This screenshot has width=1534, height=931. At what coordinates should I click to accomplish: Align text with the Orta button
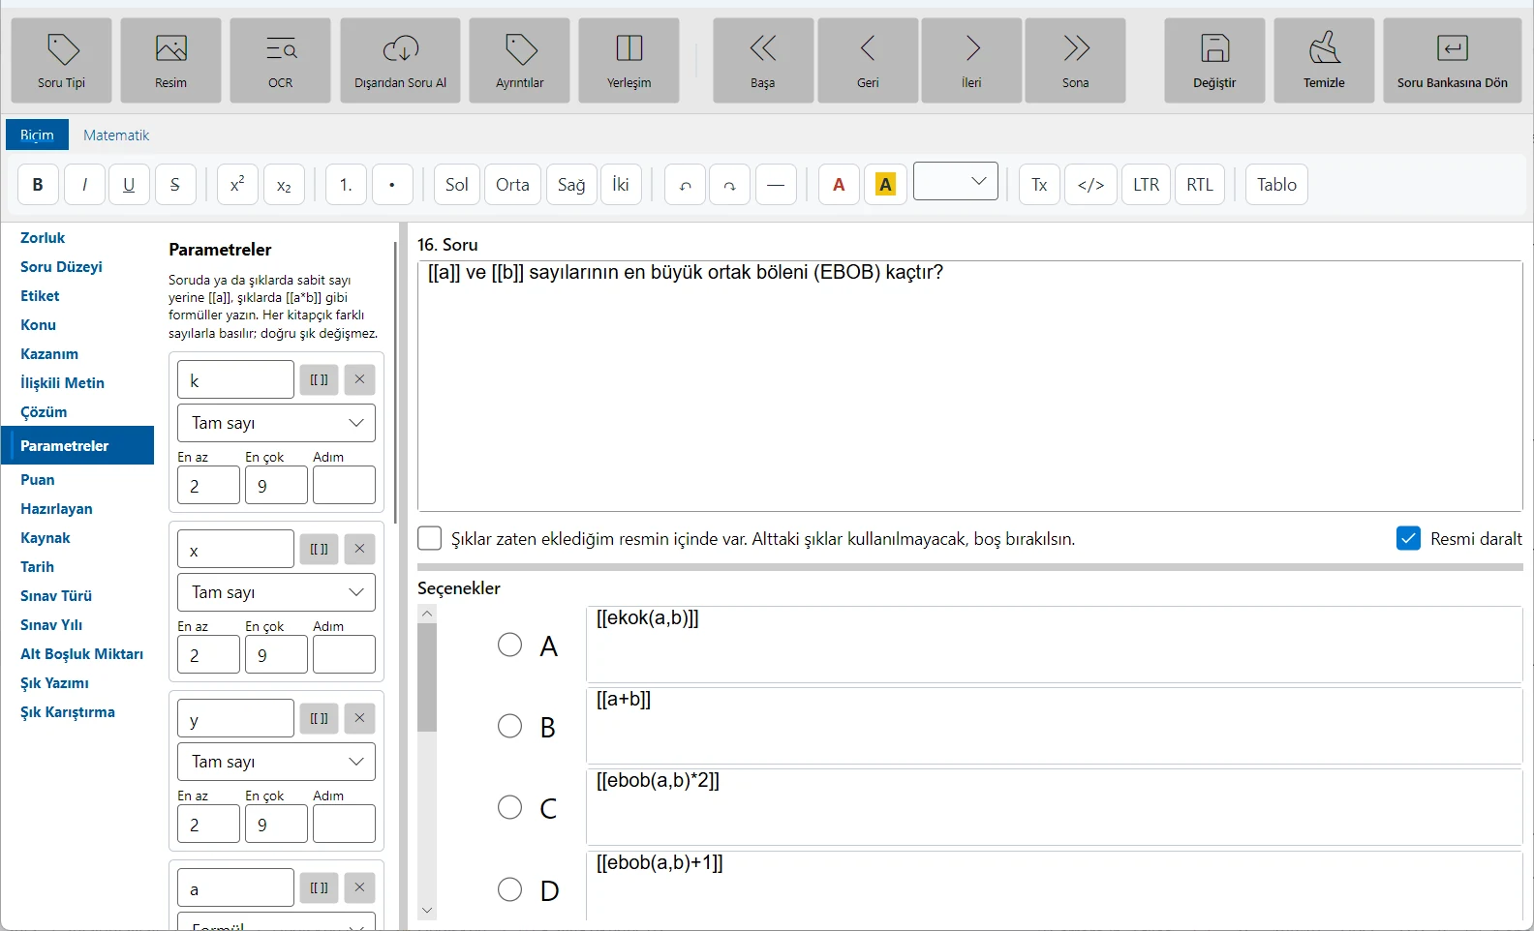coord(512,184)
